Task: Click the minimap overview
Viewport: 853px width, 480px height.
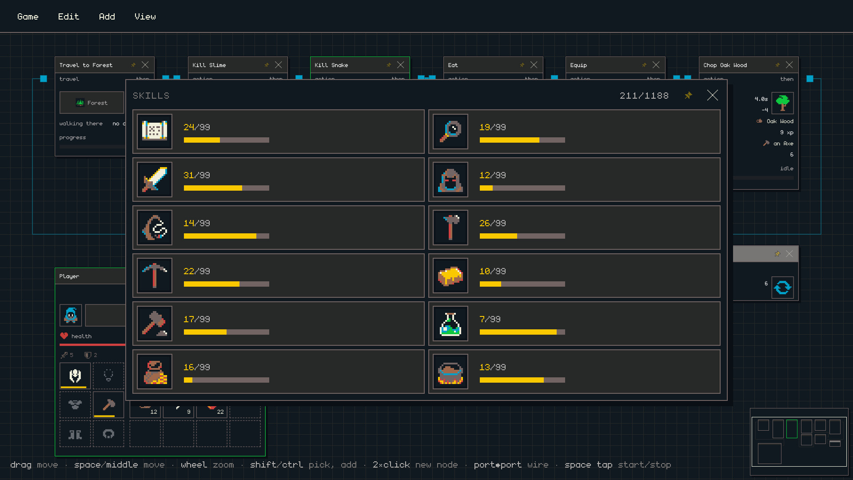Action: tap(799, 441)
